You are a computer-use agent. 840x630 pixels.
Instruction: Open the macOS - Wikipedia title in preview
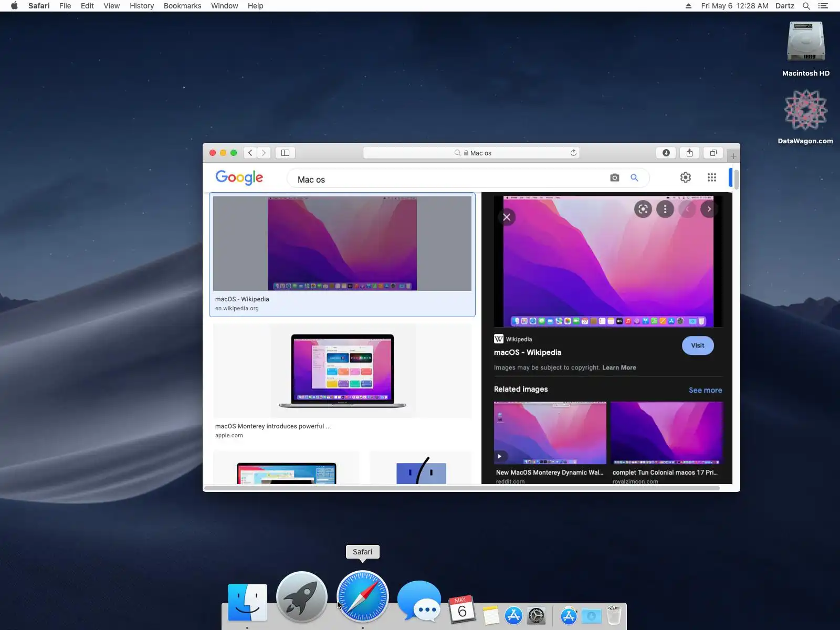[528, 352]
